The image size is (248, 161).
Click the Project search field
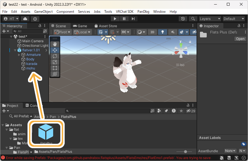click(x=107, y=111)
